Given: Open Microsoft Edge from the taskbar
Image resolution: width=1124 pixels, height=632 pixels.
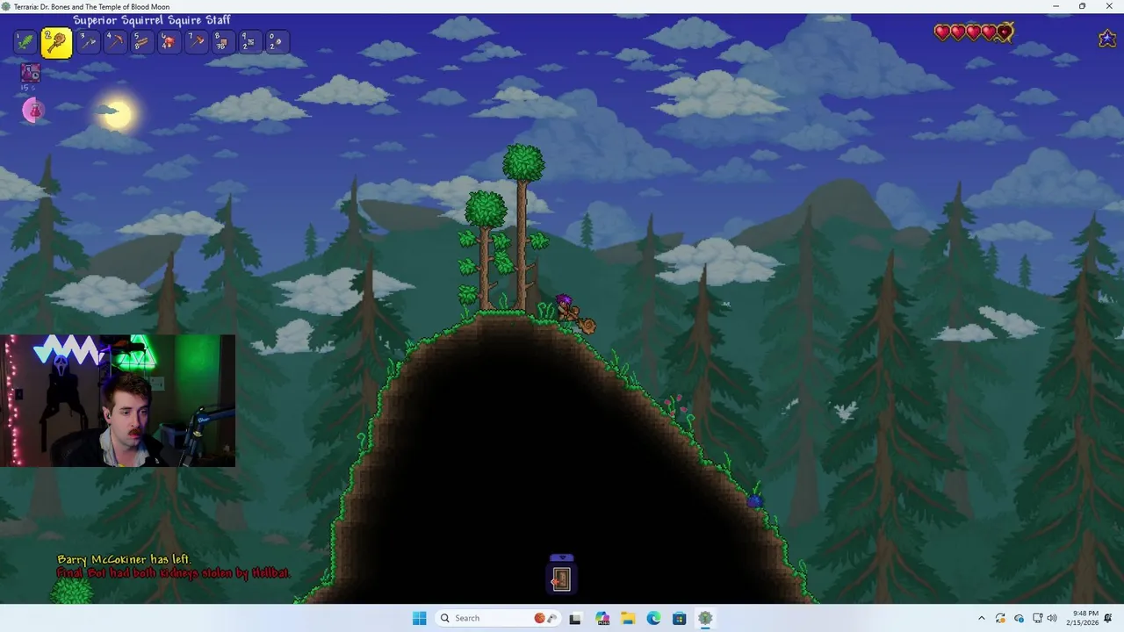Looking at the screenshot, I should (x=653, y=618).
